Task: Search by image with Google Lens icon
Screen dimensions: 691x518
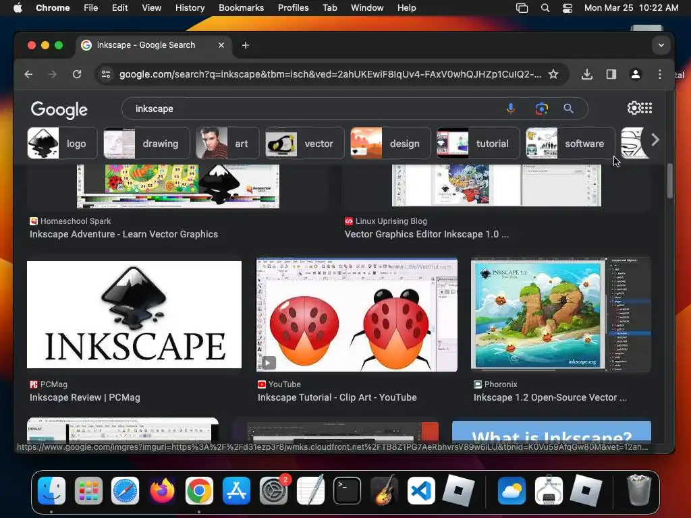Action: [542, 109]
